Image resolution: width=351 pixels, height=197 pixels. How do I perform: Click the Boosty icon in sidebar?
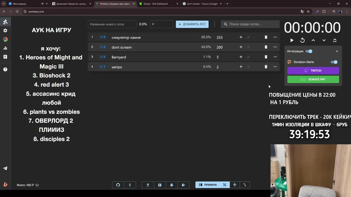click(5, 184)
